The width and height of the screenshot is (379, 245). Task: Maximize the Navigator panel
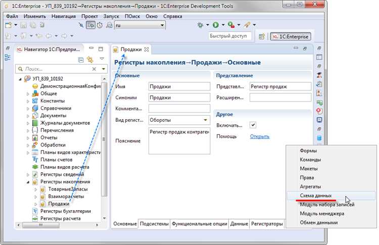point(101,49)
